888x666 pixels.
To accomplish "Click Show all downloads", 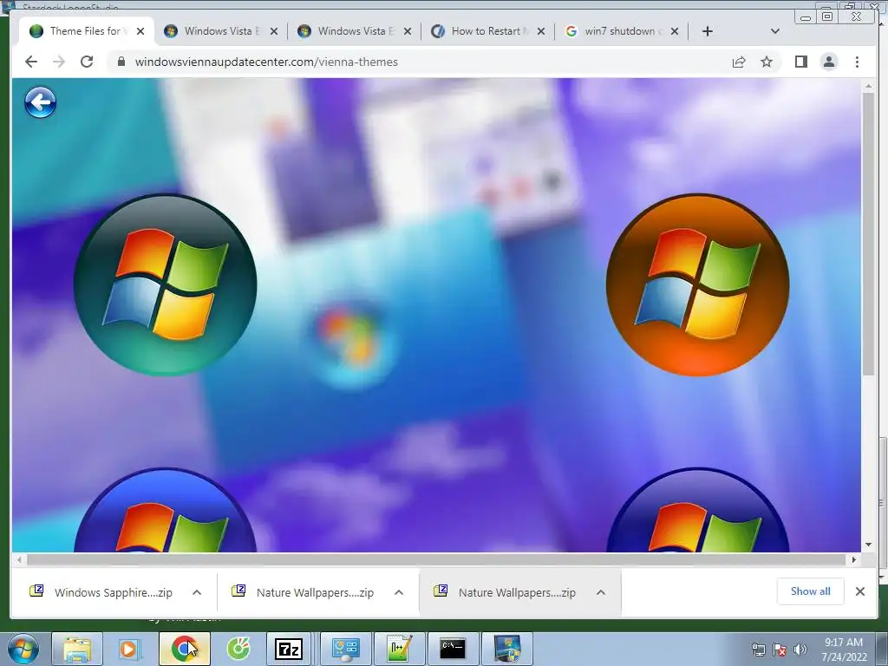I will [811, 591].
